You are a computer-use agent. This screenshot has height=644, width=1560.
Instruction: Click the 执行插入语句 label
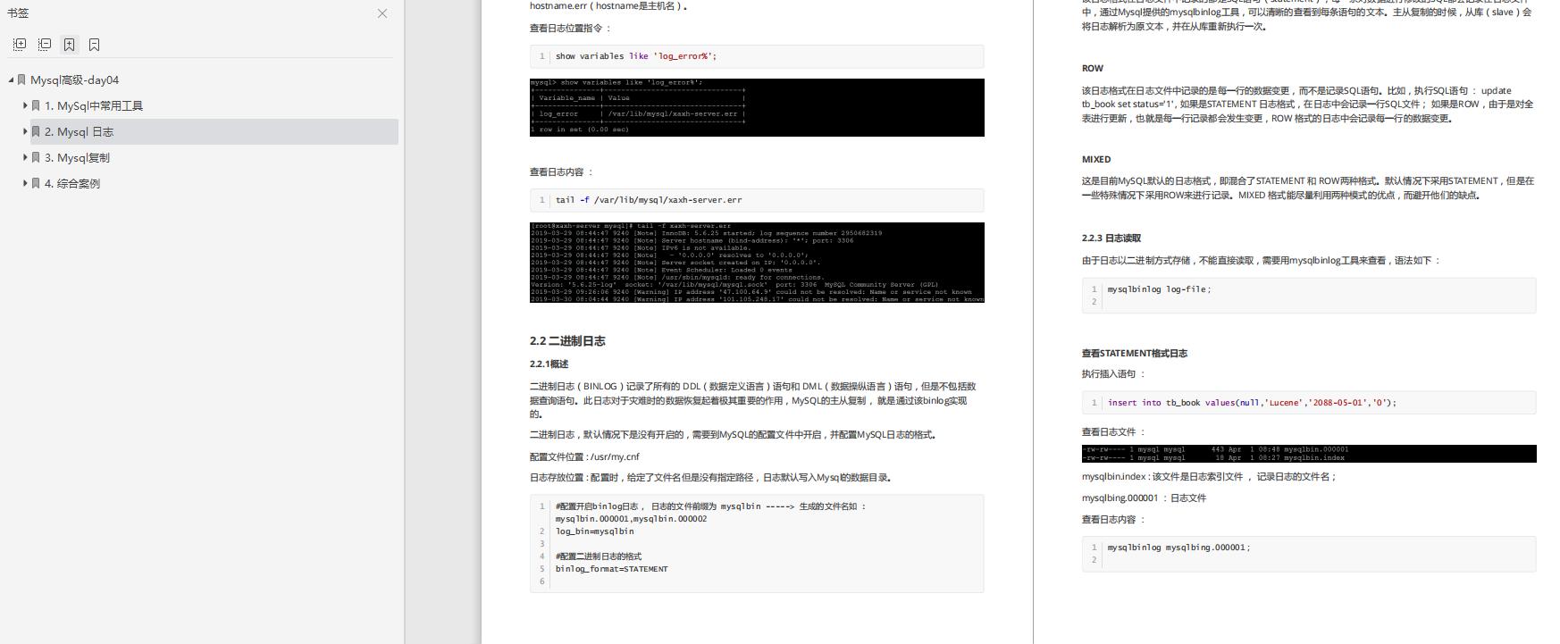1113,374
